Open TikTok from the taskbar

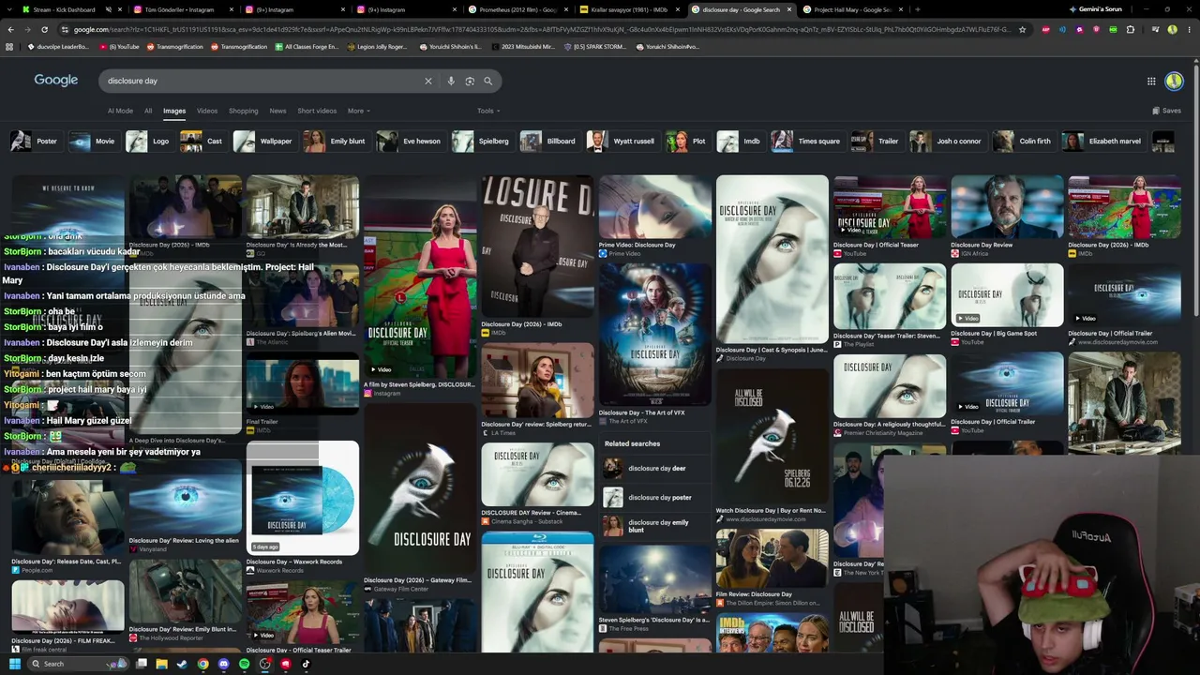[x=307, y=664]
